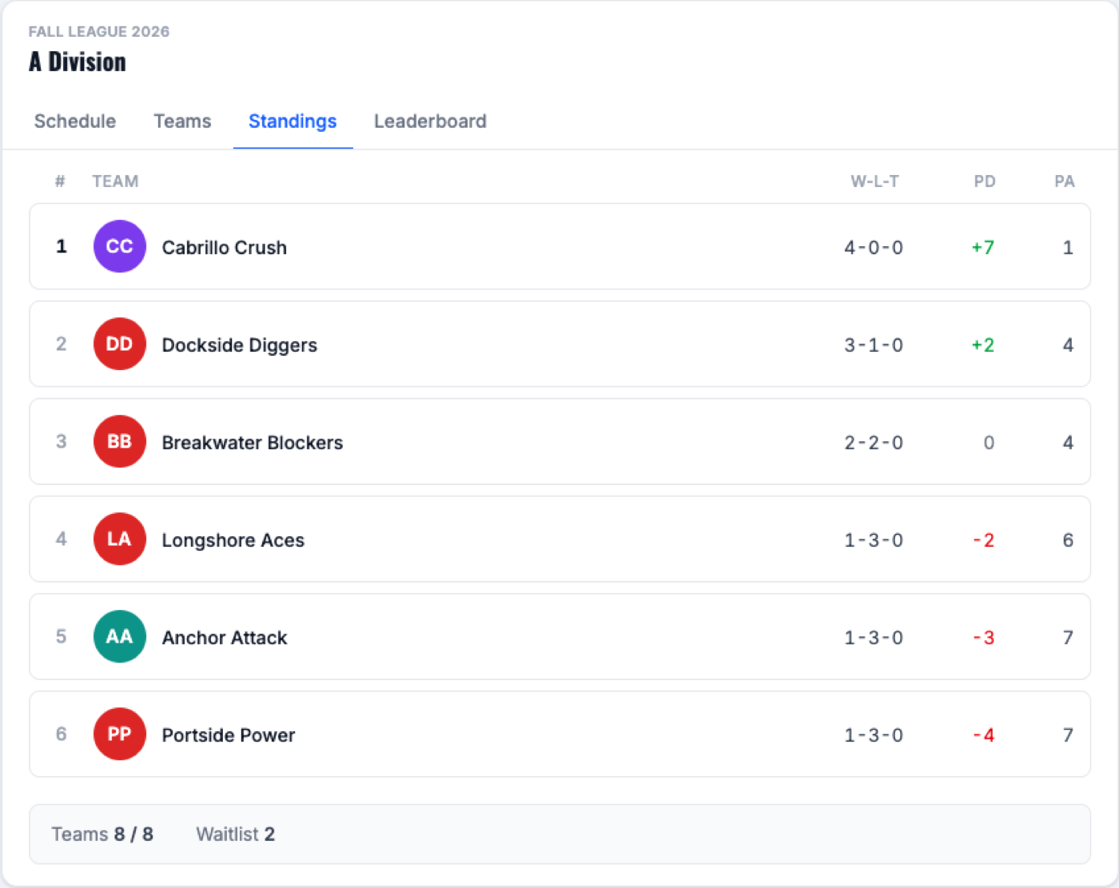The height and width of the screenshot is (888, 1119).
Task: Click the TEAM column header
Action: point(115,181)
